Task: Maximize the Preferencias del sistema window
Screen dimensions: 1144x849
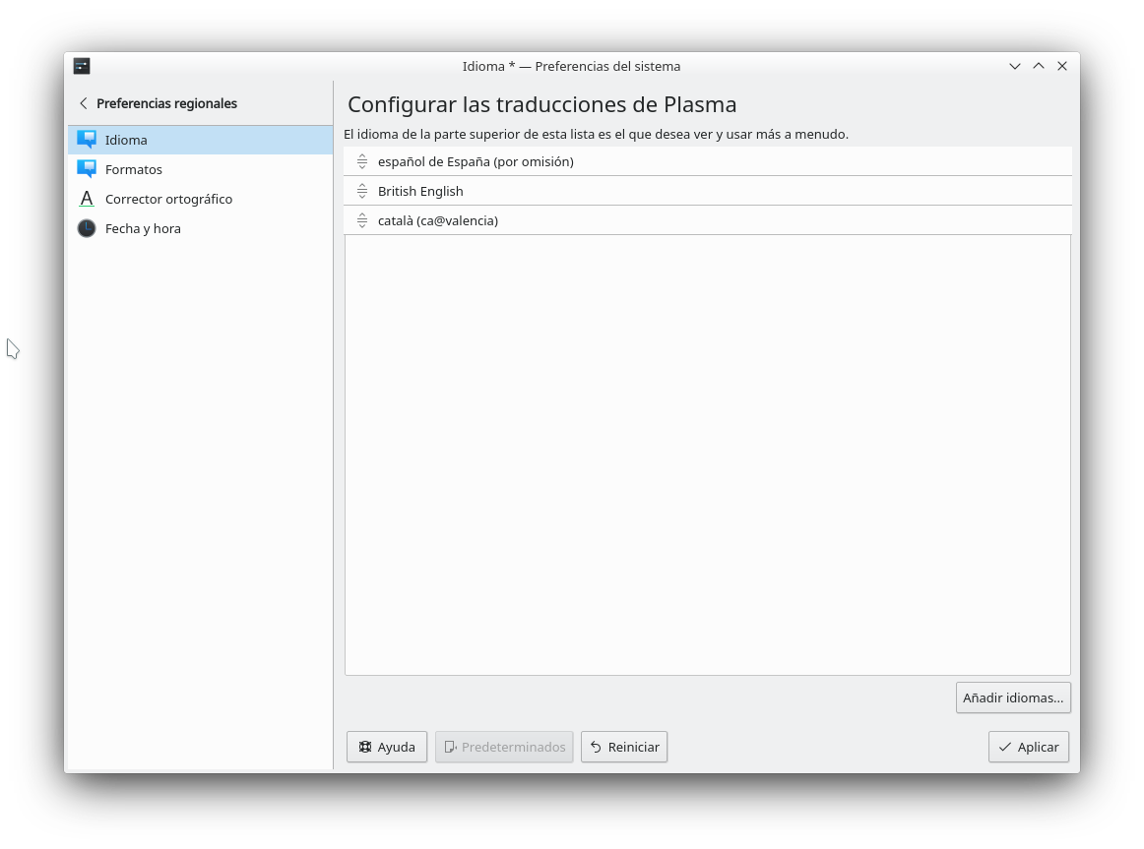Action: [x=1039, y=66]
